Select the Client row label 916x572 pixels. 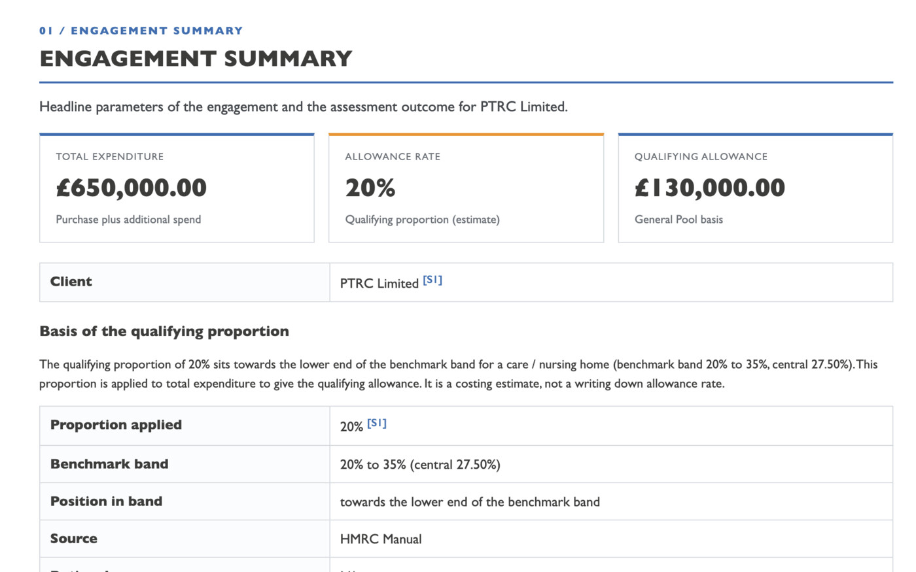click(x=71, y=282)
